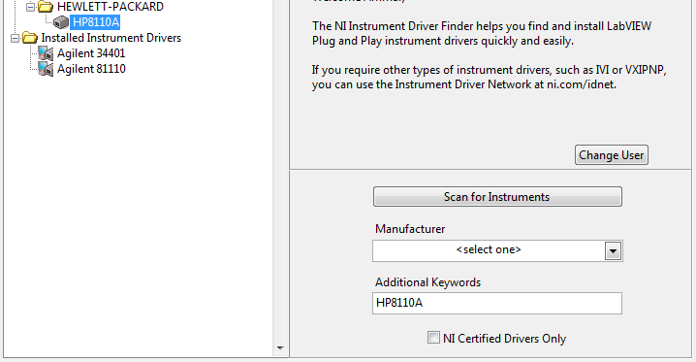The width and height of the screenshot is (696, 362).
Task: Select the HP8110A tree item
Action: coord(95,22)
